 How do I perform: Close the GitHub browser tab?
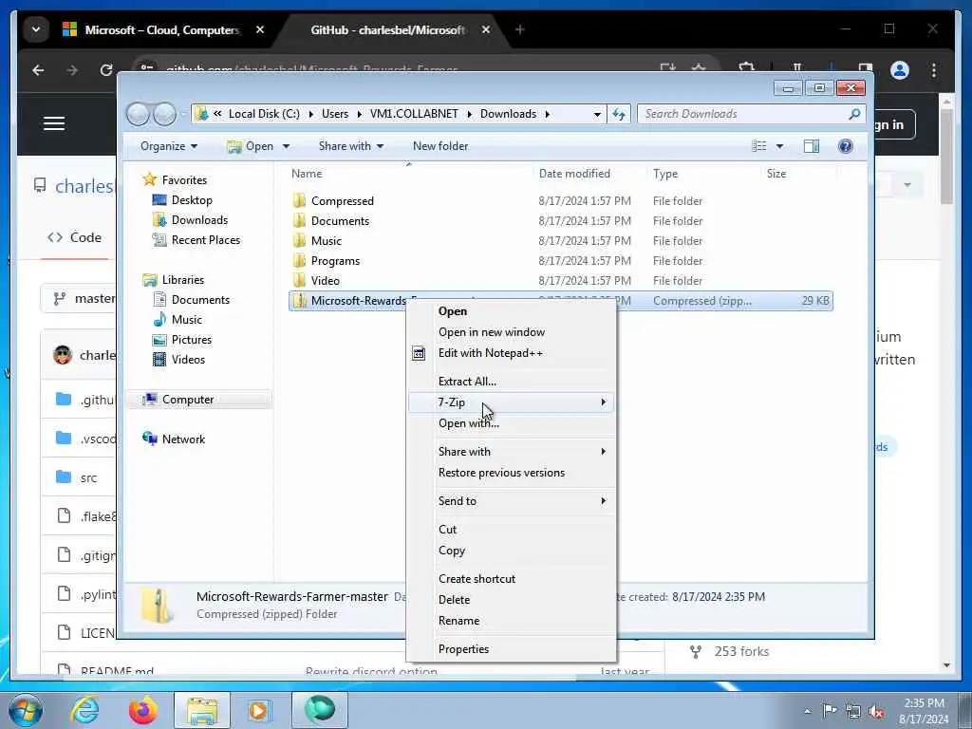486,29
